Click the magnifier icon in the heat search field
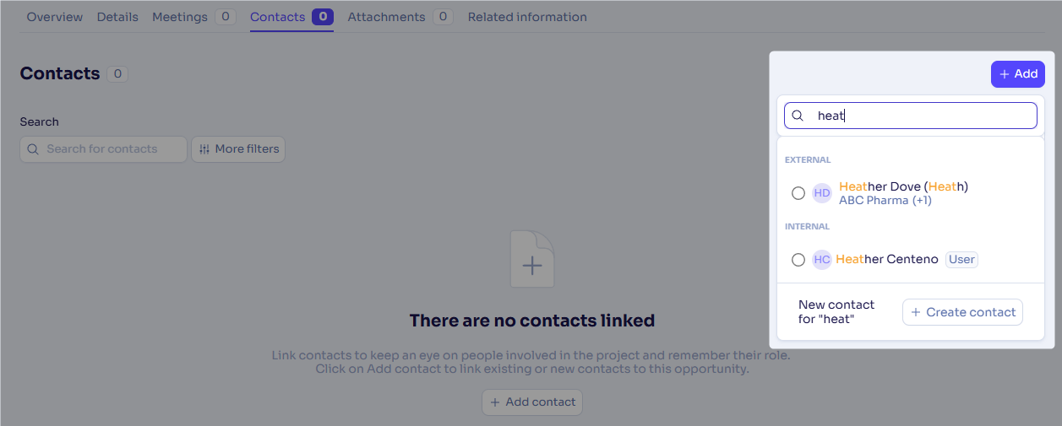The height and width of the screenshot is (426, 1062). click(x=797, y=116)
